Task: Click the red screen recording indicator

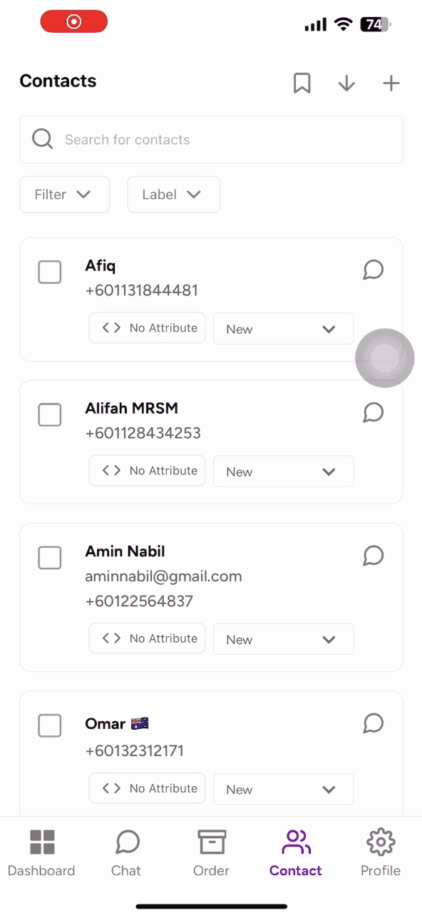Action: point(74,22)
